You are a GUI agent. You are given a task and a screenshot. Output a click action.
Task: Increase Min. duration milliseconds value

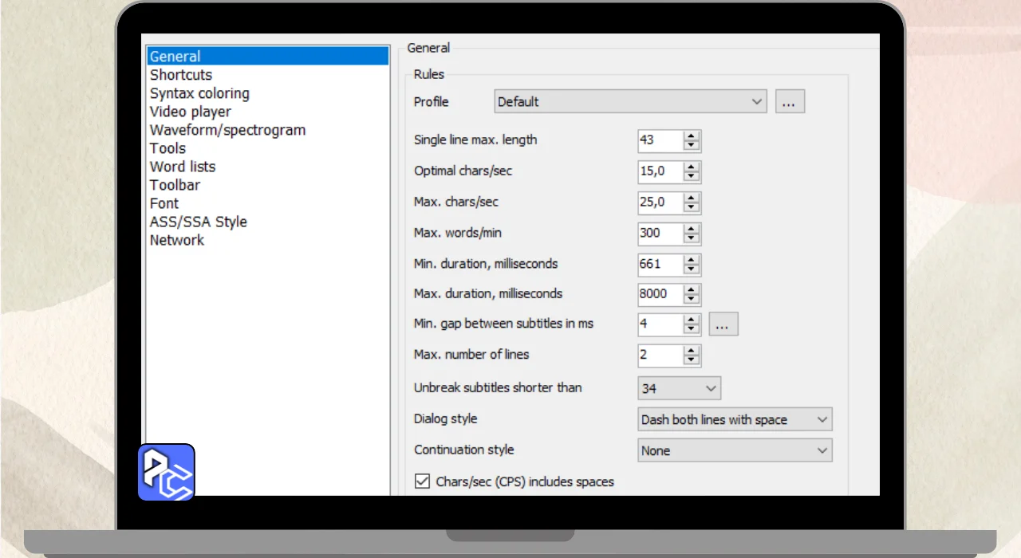click(692, 260)
